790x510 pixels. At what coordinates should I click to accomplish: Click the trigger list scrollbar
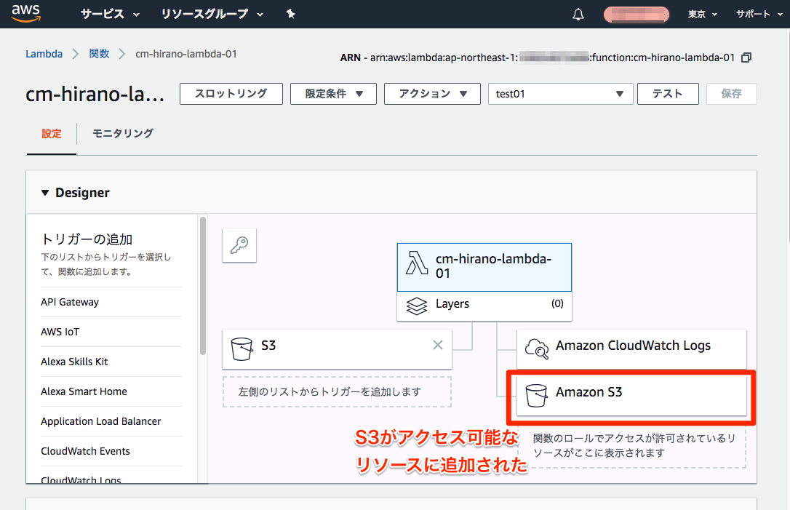pyautogui.click(x=203, y=286)
